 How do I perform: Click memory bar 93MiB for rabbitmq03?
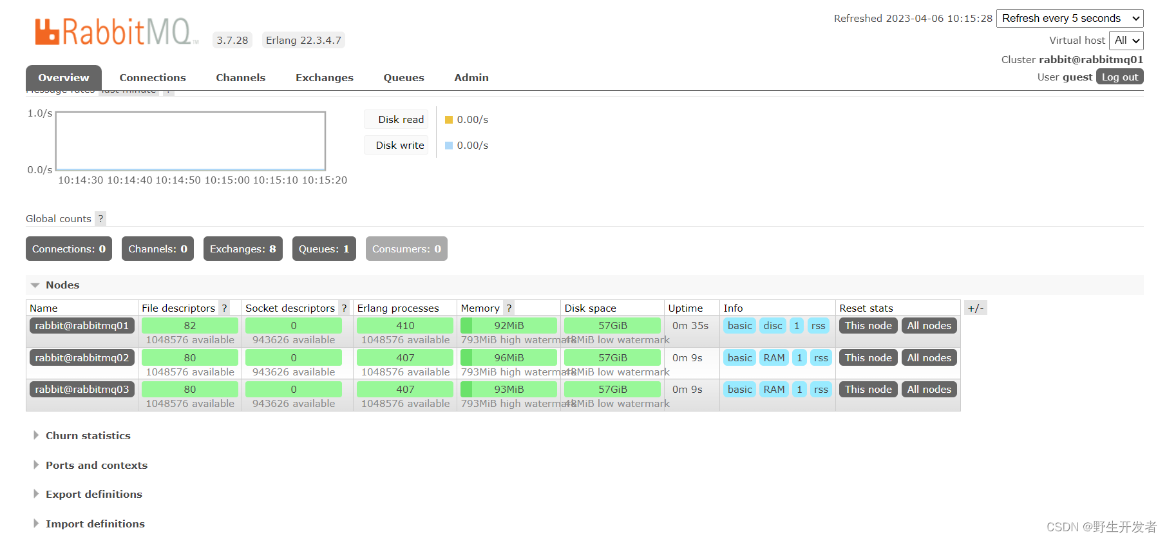509,390
